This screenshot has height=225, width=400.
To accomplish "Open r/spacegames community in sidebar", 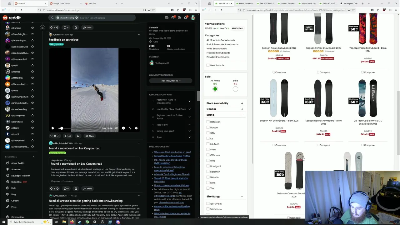I will tap(18, 115).
